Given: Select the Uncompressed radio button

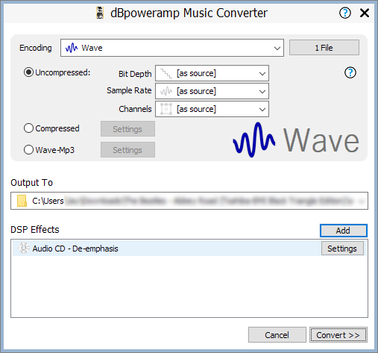Looking at the screenshot, I should pyautogui.click(x=28, y=72).
